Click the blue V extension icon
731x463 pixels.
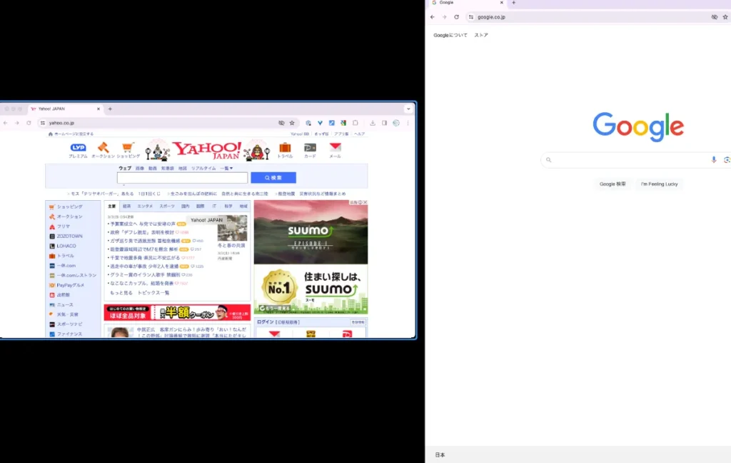click(x=320, y=123)
